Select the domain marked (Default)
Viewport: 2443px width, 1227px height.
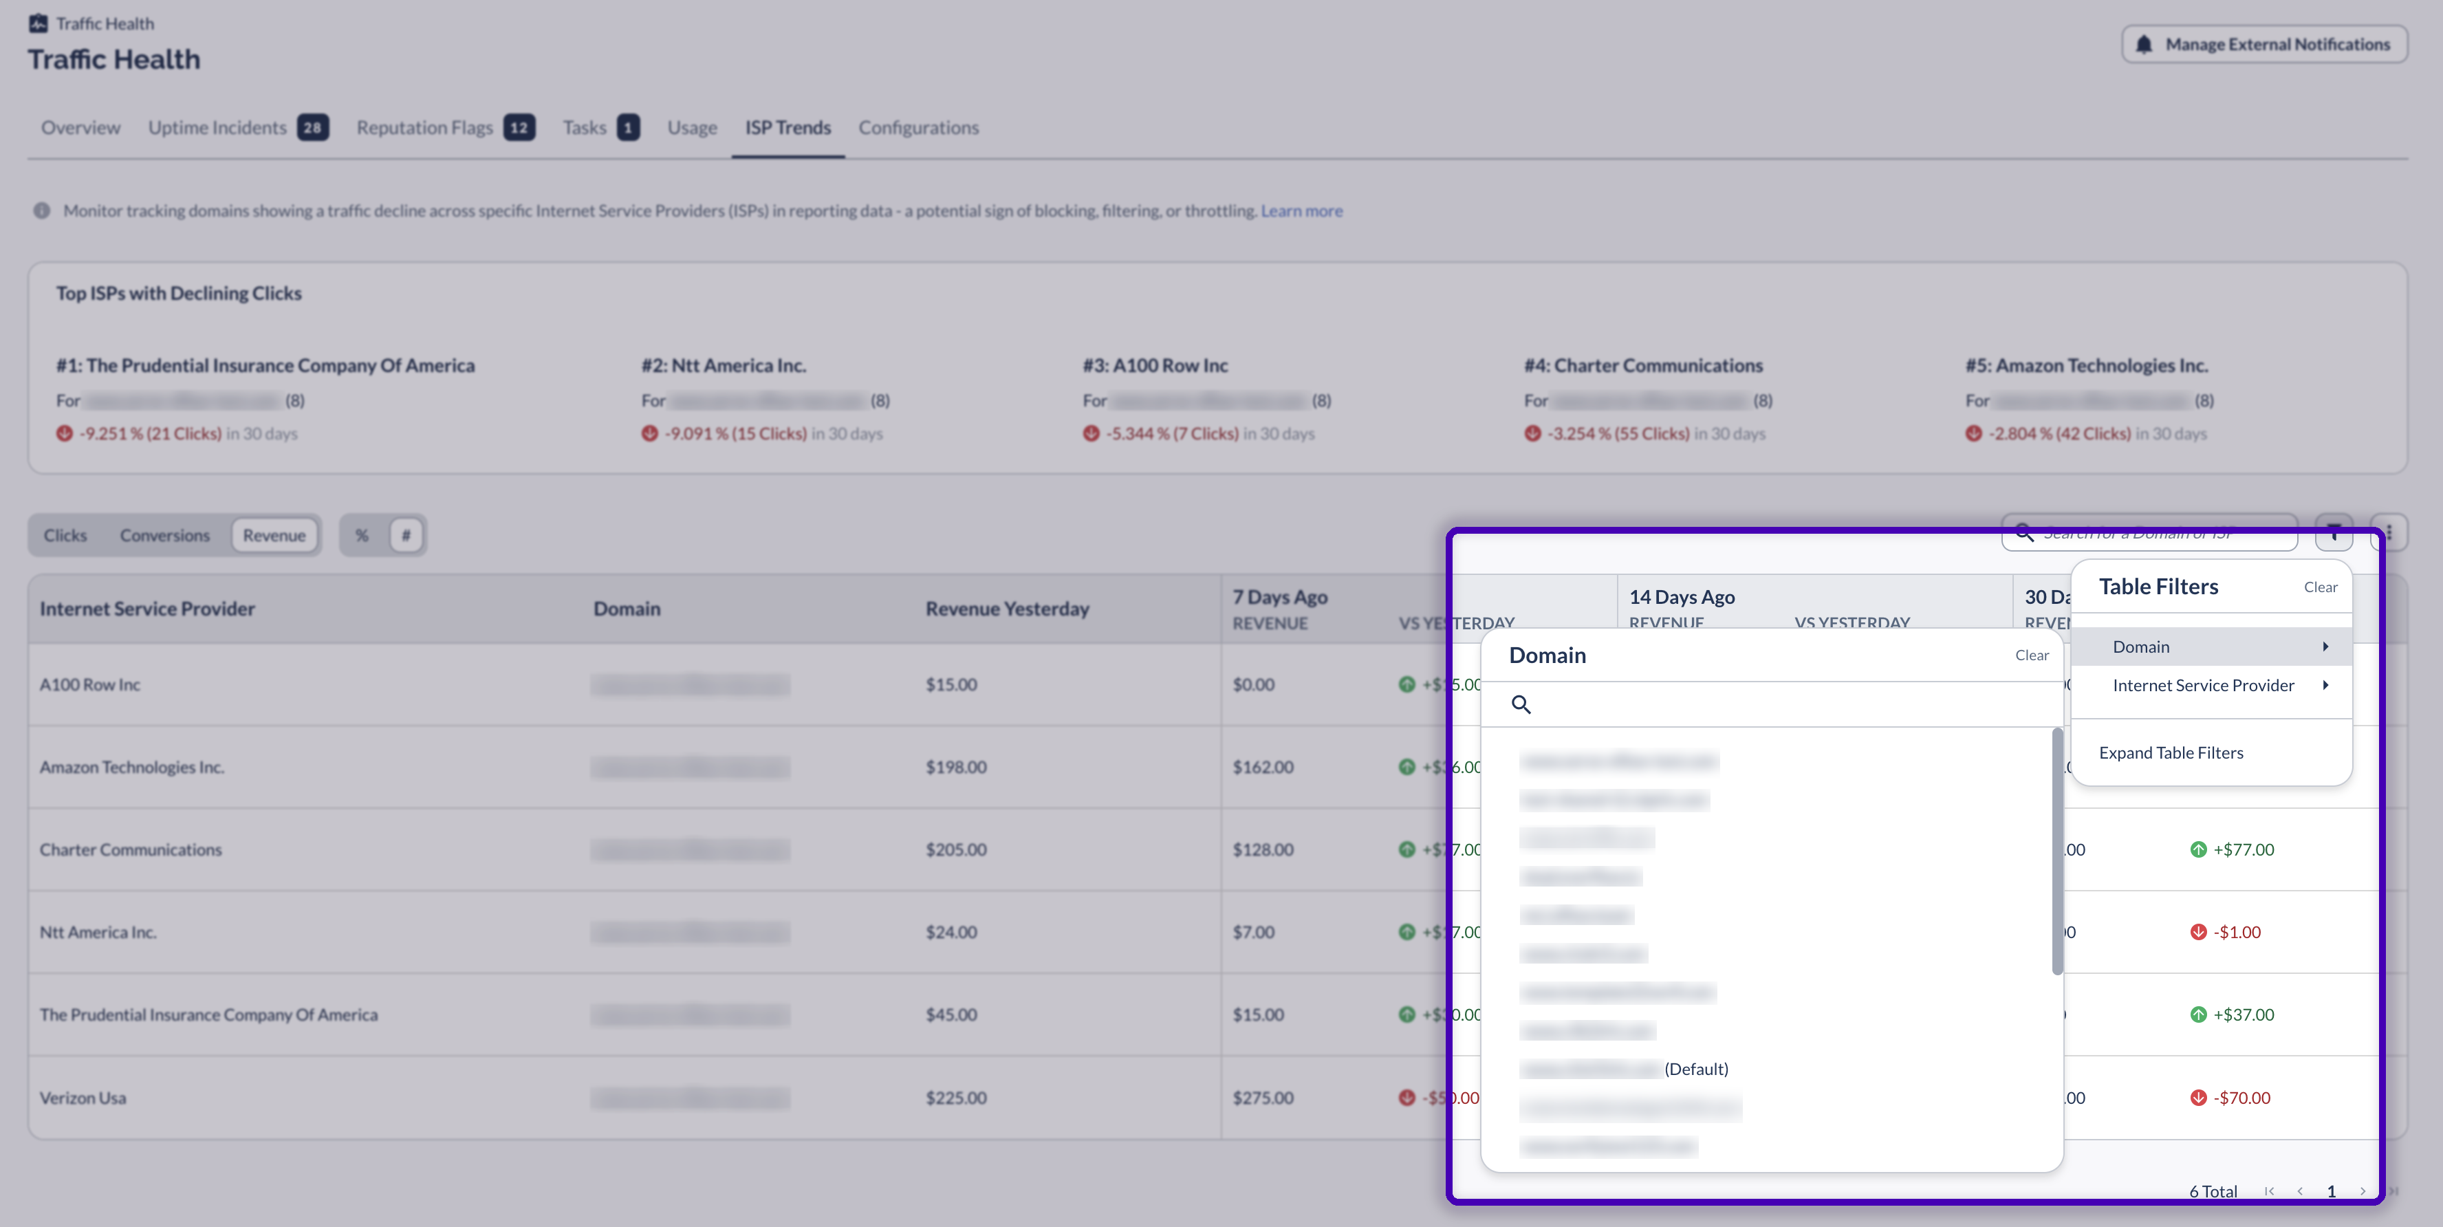(x=1624, y=1069)
